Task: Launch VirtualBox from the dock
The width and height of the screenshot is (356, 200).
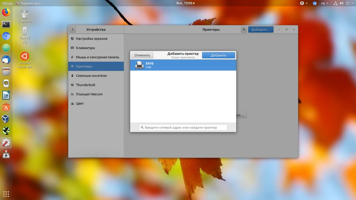Action: [6, 119]
